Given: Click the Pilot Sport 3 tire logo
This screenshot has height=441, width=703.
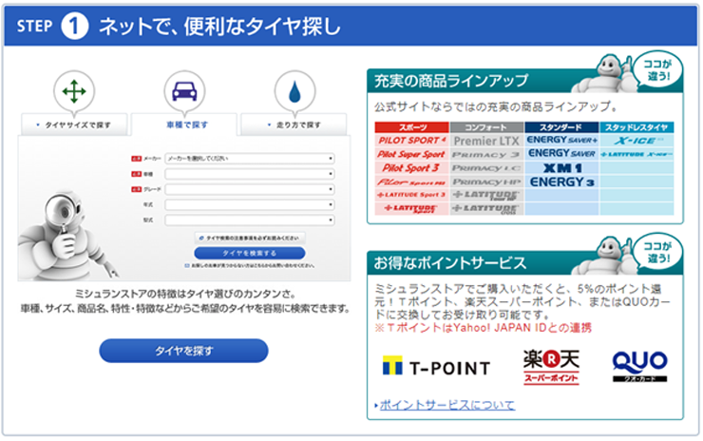Looking at the screenshot, I should click(411, 167).
